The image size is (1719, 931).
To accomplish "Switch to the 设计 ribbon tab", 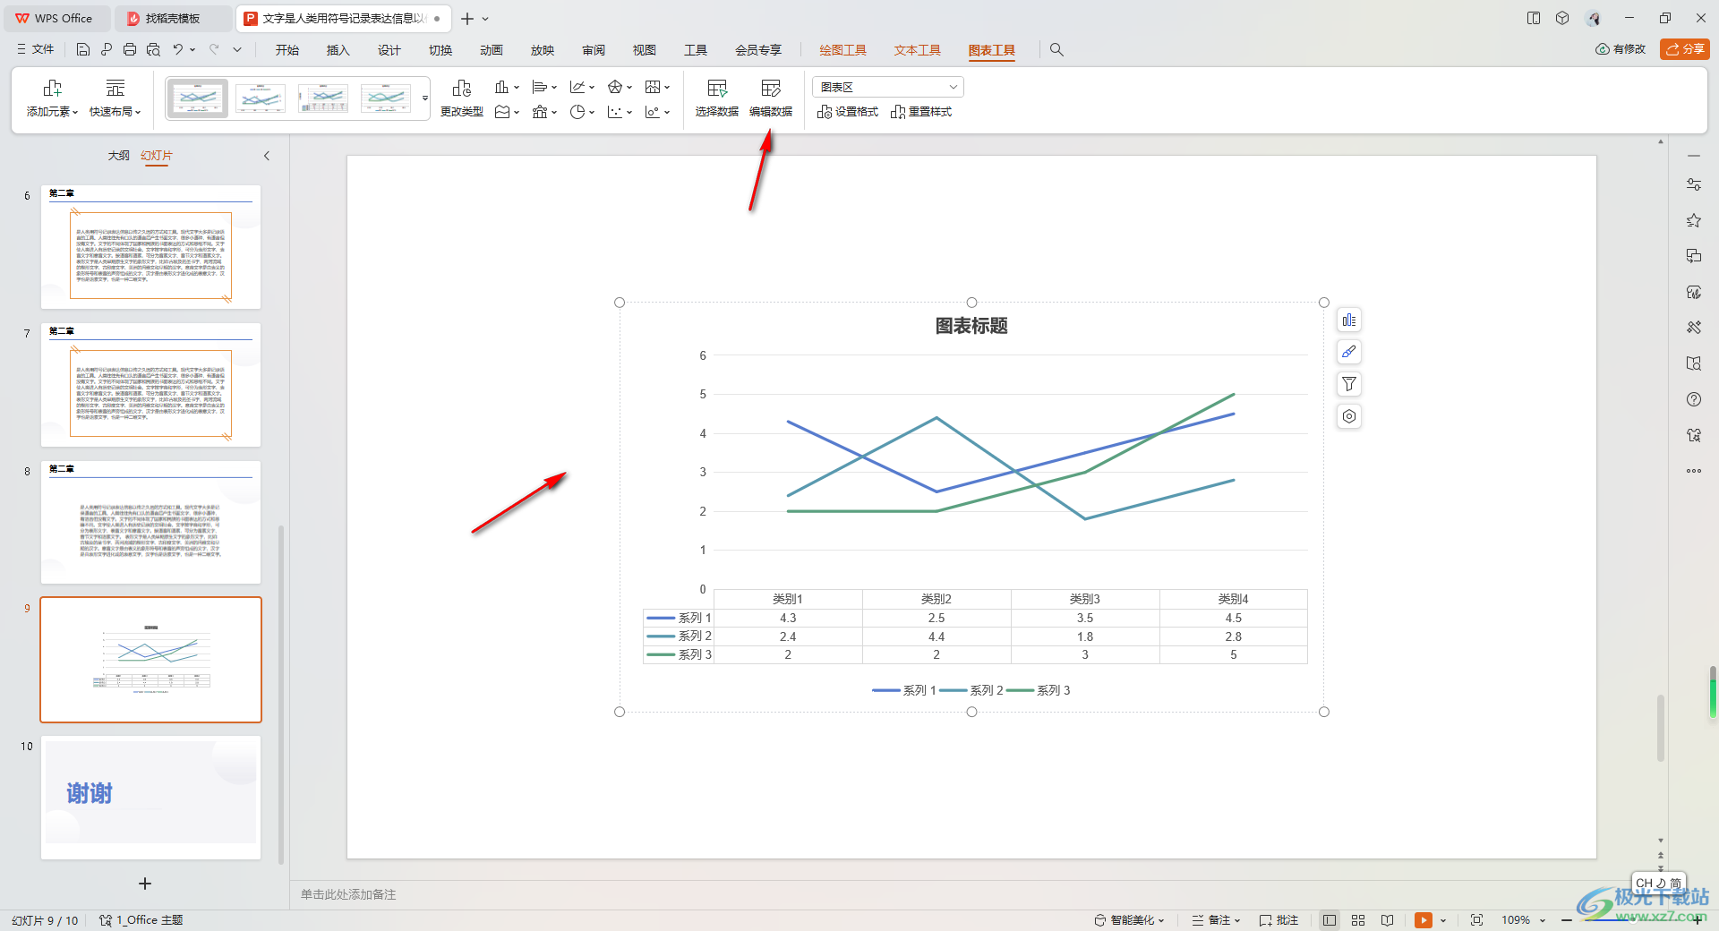I will pyautogui.click(x=389, y=50).
